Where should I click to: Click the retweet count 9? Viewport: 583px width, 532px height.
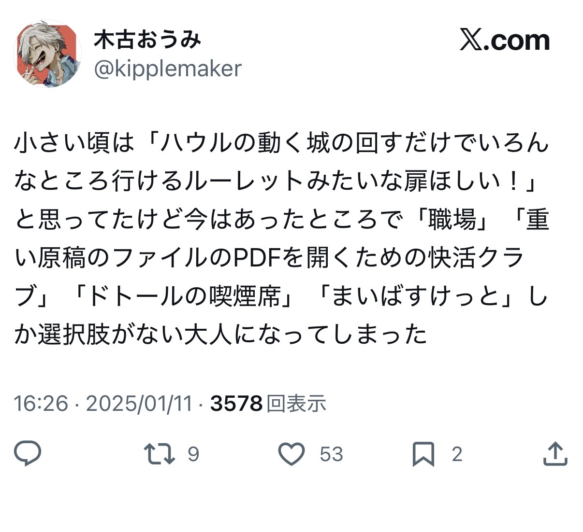pyautogui.click(x=193, y=454)
